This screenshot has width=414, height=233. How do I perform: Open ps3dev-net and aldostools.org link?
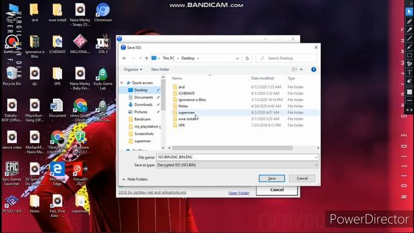[153, 192]
